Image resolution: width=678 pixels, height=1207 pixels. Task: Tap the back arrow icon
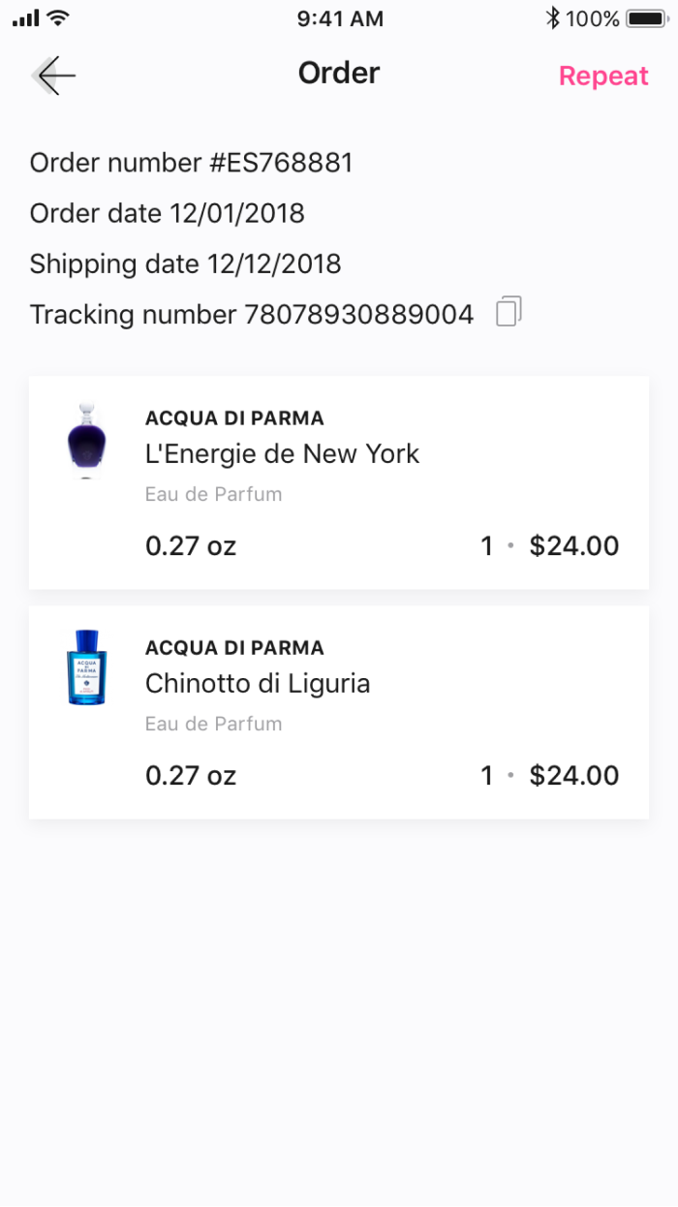(x=53, y=76)
